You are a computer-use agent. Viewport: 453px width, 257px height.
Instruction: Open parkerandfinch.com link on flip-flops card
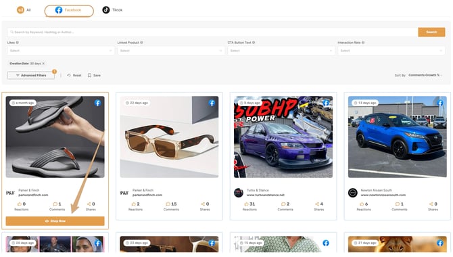[x=33, y=195]
